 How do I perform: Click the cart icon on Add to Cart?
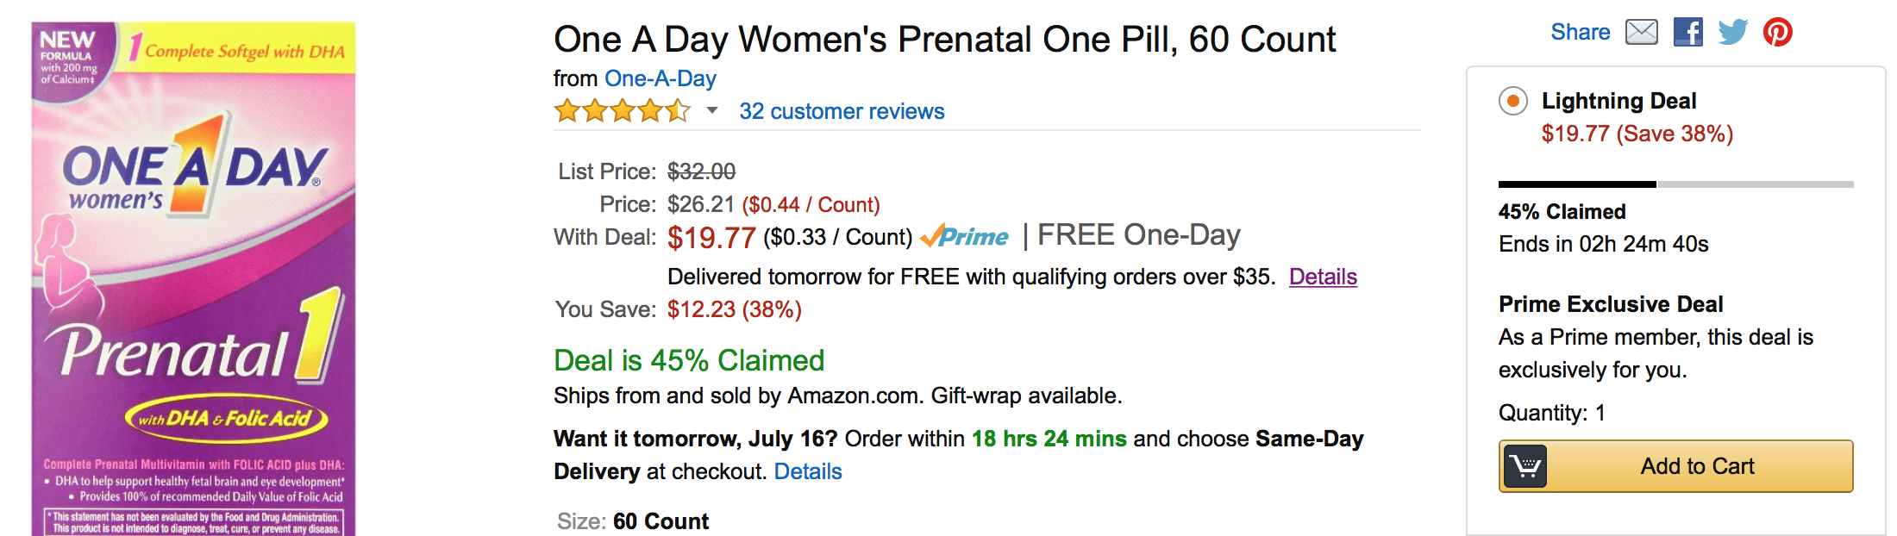[x=1525, y=466]
